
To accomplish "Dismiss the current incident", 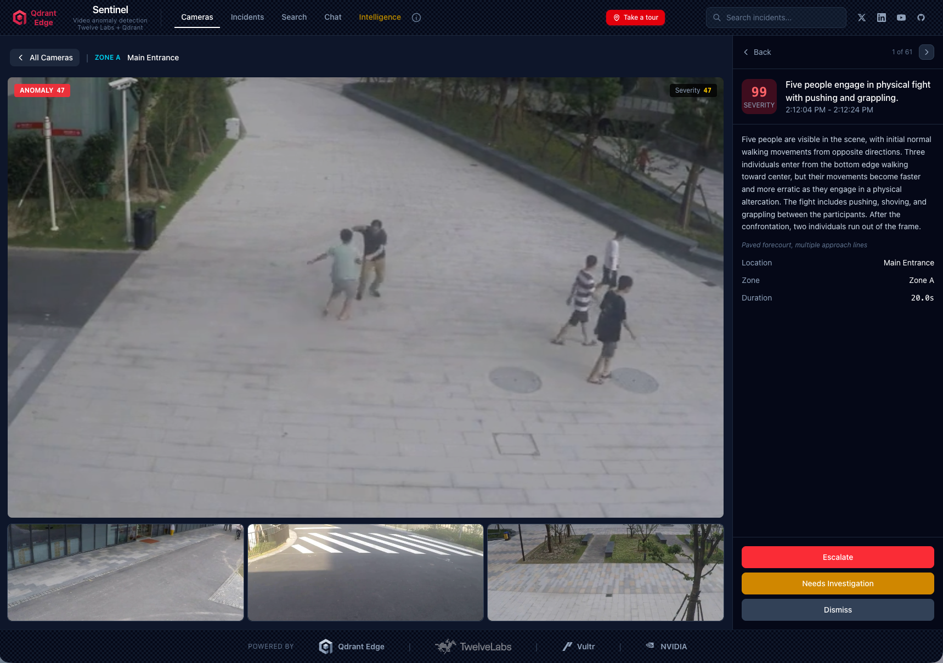I will coord(837,609).
